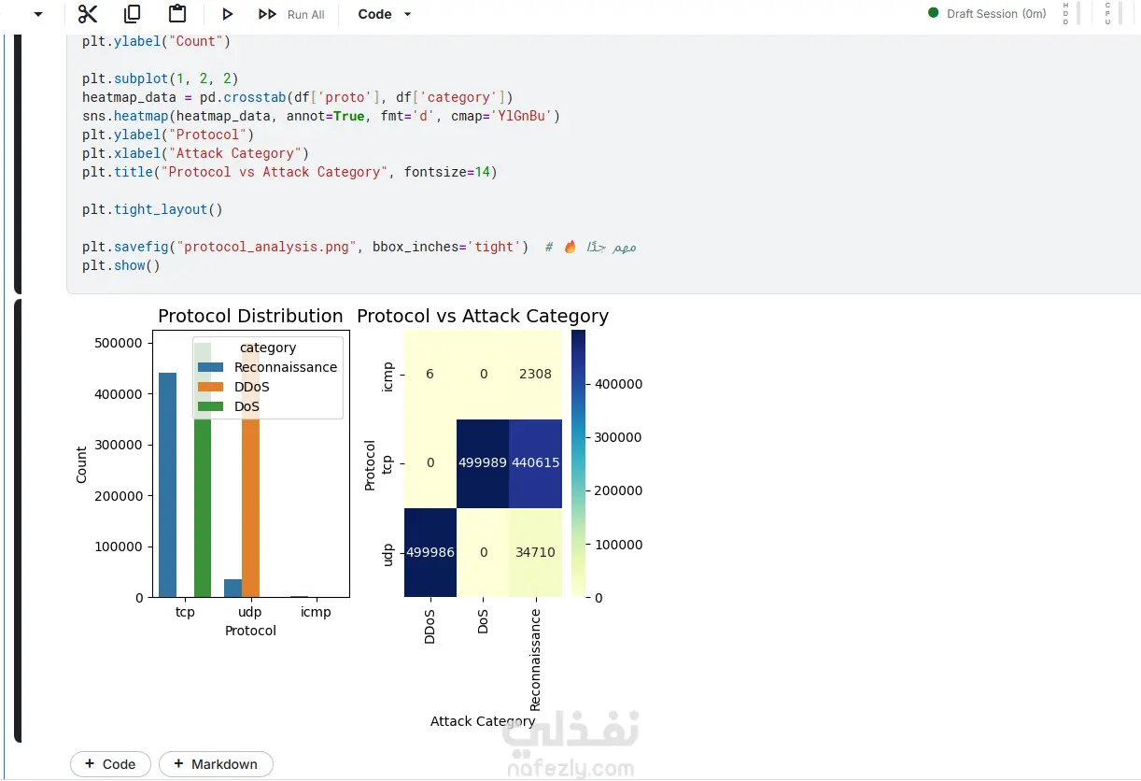Click the heatmap colorbar scale
The height and width of the screenshot is (781, 1141).
click(x=578, y=463)
